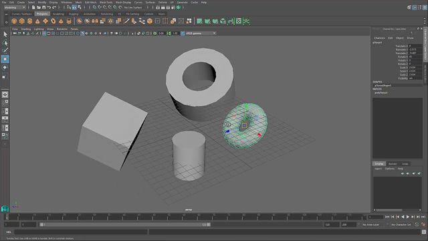Play the animation forward
The width and height of the screenshot is (428, 241).
tap(408, 217)
